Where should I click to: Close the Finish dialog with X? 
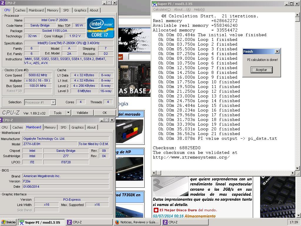point(277,51)
